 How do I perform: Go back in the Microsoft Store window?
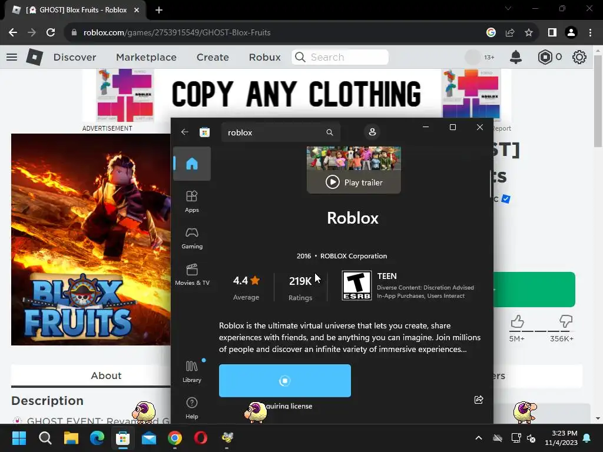pos(184,132)
